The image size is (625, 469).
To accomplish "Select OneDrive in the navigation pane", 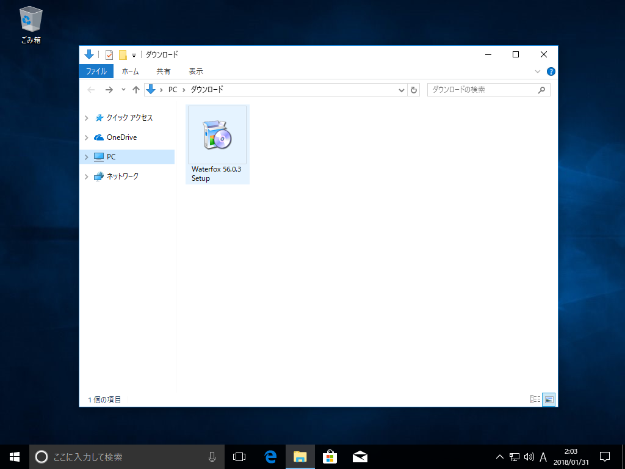I will pos(121,137).
